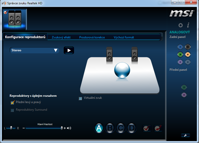Click the ANALOGOVÝ label
Viewport: 199px width, 143px height.
coord(180,32)
